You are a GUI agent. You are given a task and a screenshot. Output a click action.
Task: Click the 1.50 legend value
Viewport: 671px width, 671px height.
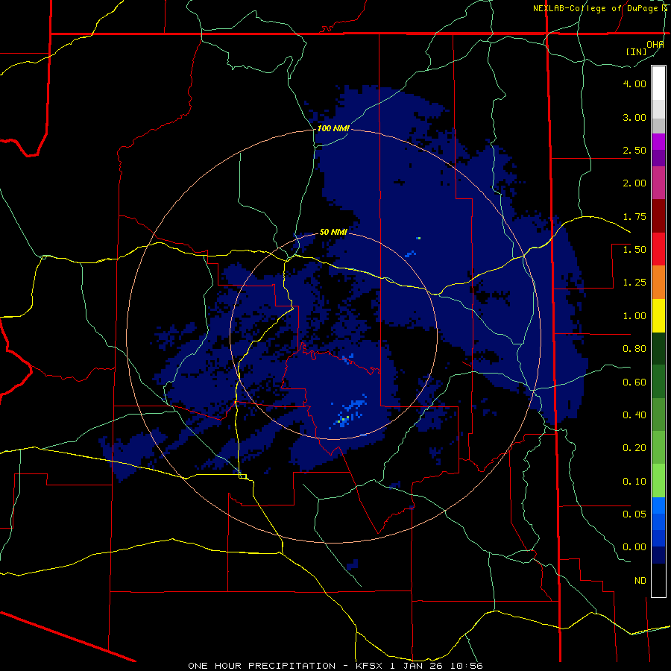click(634, 250)
